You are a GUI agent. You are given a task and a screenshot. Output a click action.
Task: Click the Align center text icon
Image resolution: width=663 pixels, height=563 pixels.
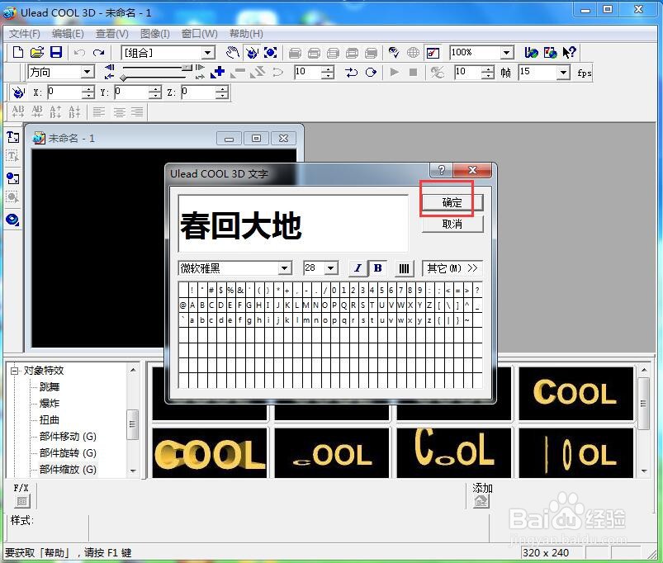pos(119,112)
